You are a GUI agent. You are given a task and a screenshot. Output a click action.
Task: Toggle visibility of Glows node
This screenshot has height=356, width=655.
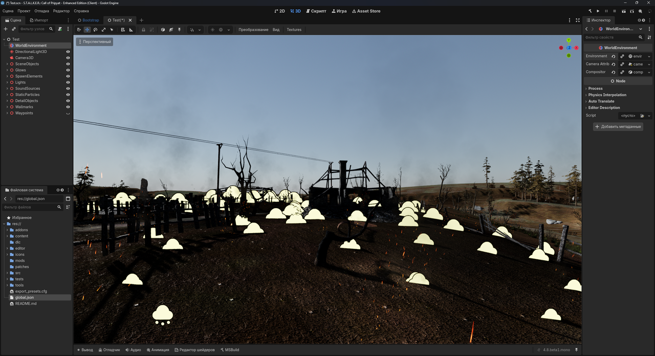(68, 70)
